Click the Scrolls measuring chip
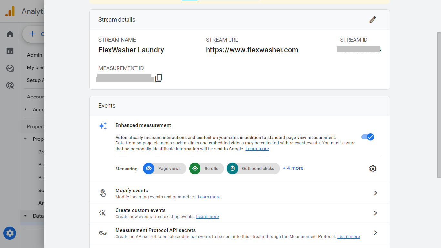Viewport: 441px width, 248px height. point(207,169)
